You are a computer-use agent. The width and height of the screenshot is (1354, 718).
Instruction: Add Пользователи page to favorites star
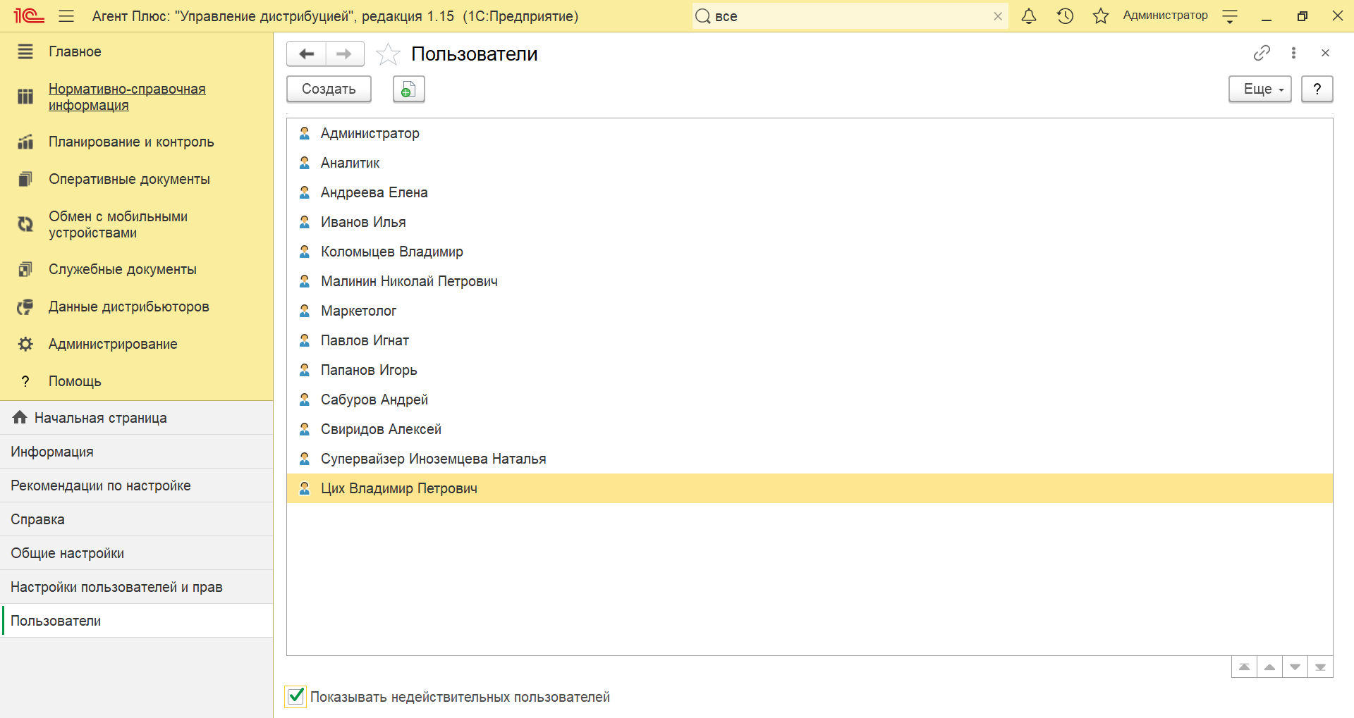(388, 54)
